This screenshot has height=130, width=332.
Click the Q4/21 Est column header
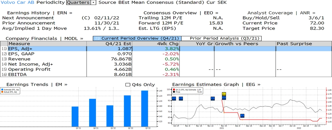pyautogui.click(x=109, y=44)
